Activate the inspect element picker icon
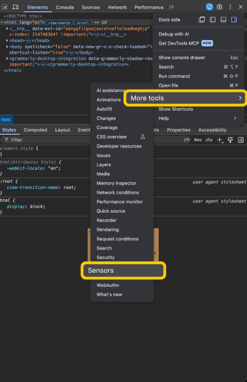Viewport: 247px width, 382px height. 4,7
